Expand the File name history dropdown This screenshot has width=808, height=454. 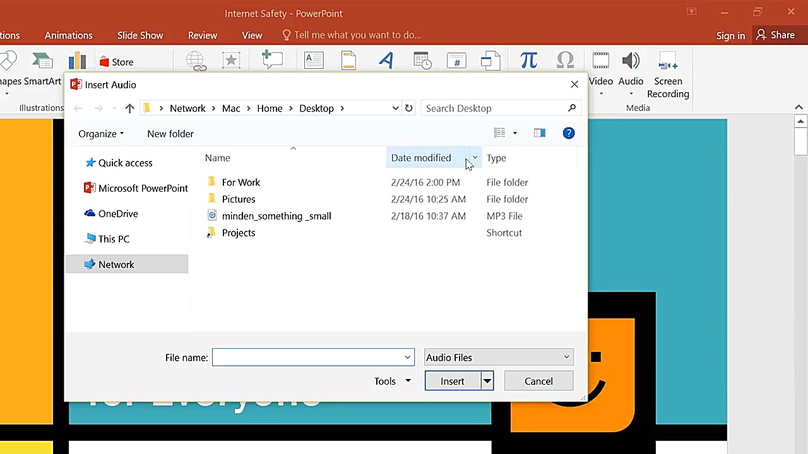pos(407,358)
